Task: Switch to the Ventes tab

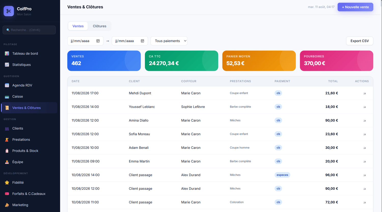Action: click(x=78, y=26)
